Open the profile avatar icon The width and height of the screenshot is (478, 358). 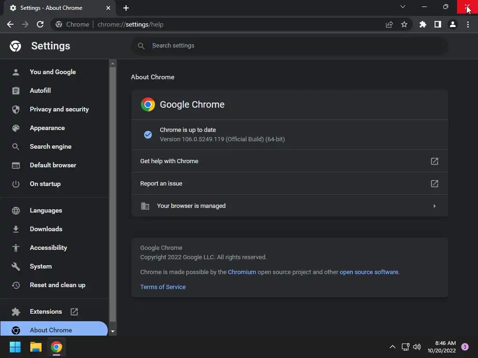pyautogui.click(x=453, y=24)
